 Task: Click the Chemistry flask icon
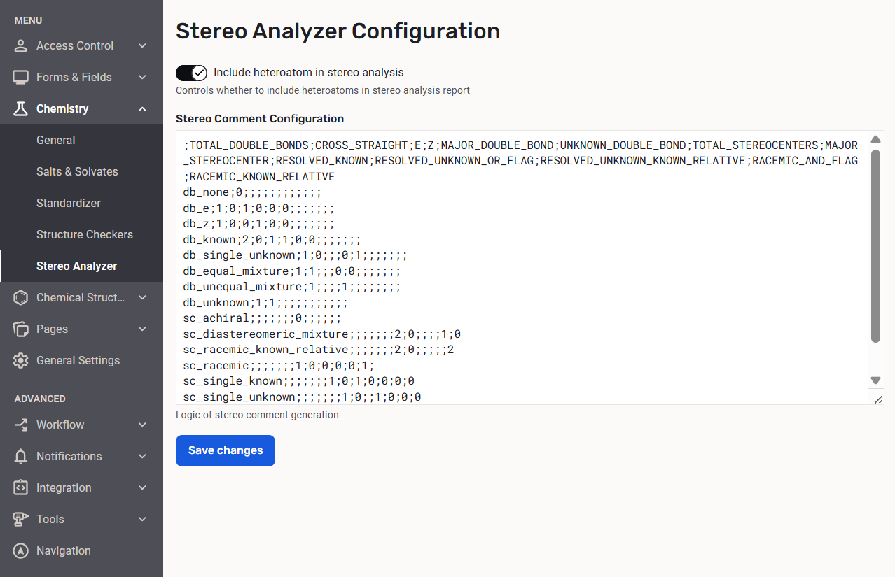(x=21, y=109)
